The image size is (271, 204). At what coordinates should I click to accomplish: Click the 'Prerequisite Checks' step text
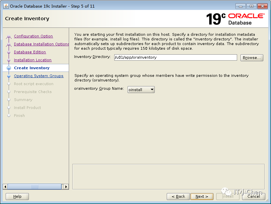click(33, 92)
